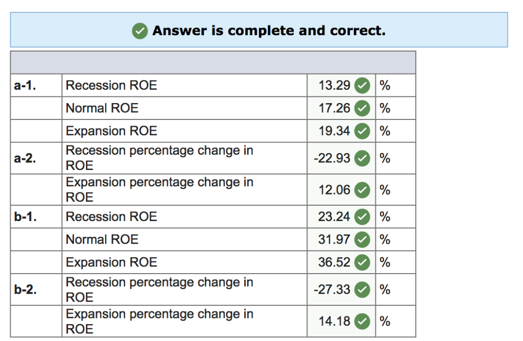Select the a-1 Recession ROE value 13.29
523x341 pixels.
tap(334, 85)
